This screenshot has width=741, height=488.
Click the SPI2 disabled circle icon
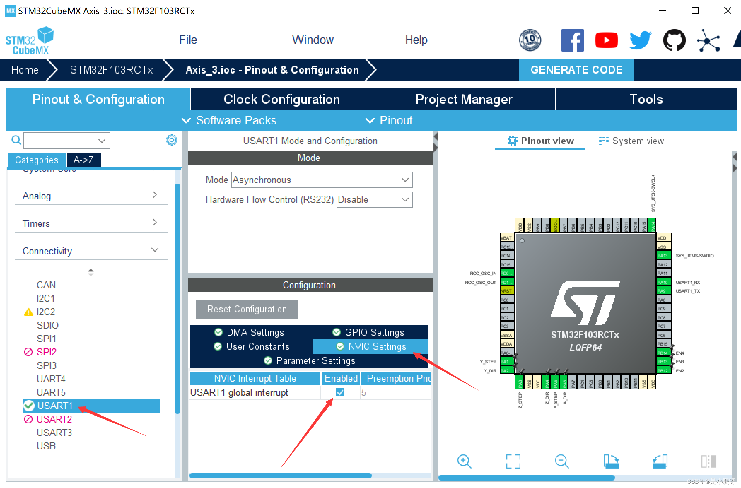click(28, 352)
